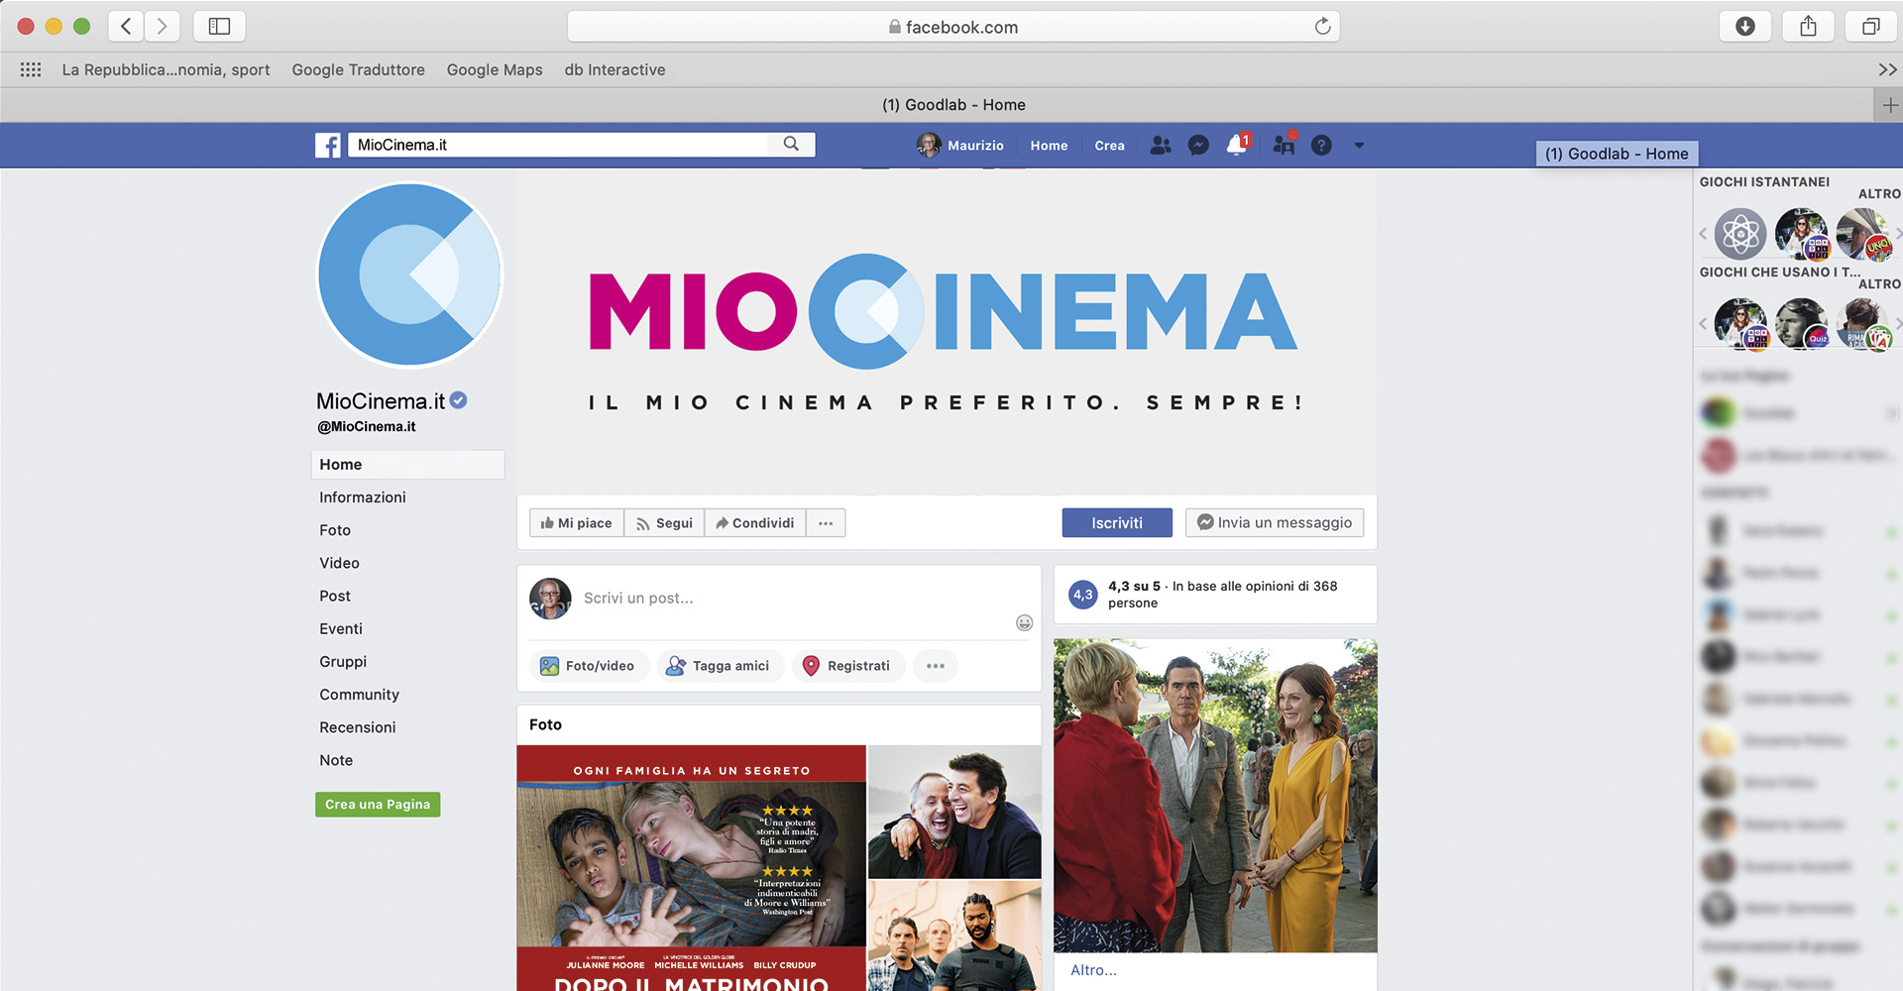Open Foto in the page sidebar
The image size is (1903, 991).
(335, 530)
